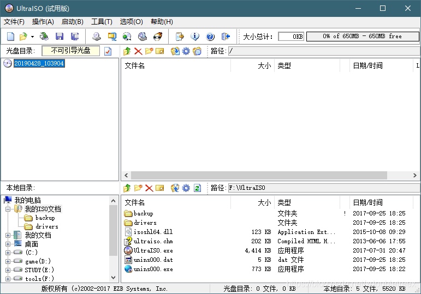
Task: Click the red X in disc pane toolbar
Action: click(138, 51)
